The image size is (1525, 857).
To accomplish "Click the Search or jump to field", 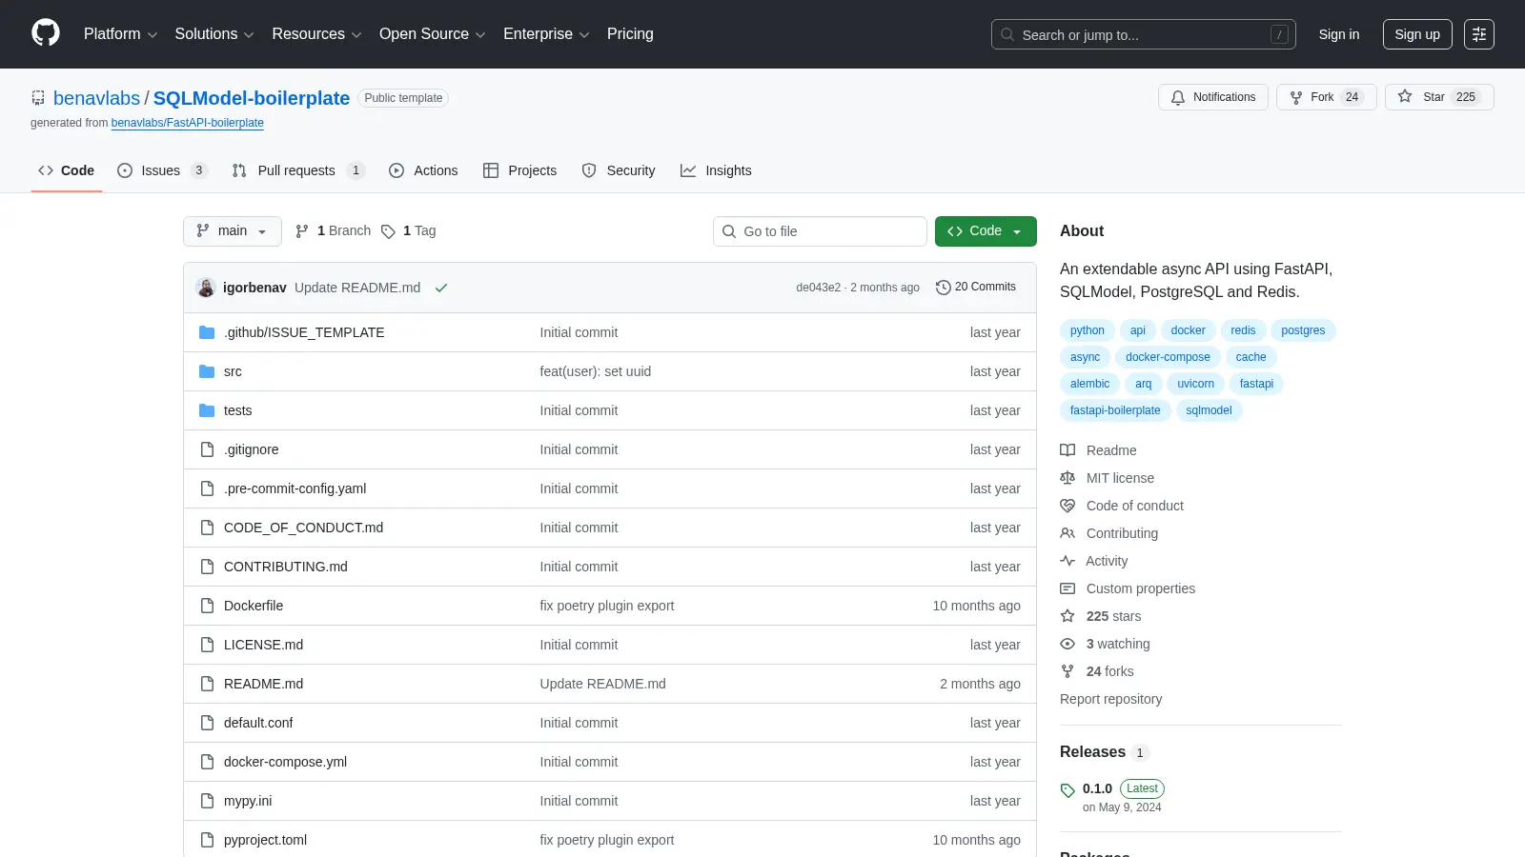I will pyautogui.click(x=1144, y=34).
